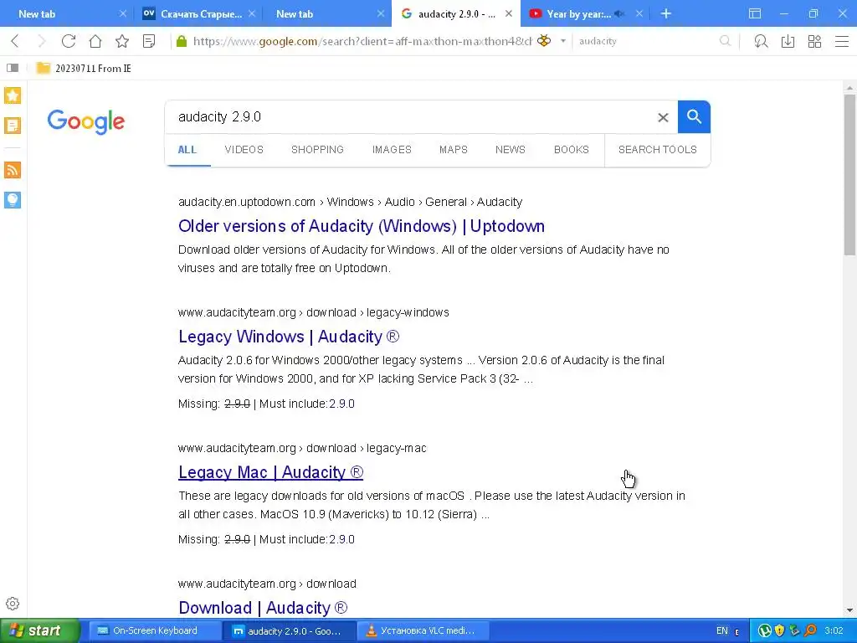The image size is (857, 643).
Task: Open Download Audacity link
Action: [x=263, y=608]
